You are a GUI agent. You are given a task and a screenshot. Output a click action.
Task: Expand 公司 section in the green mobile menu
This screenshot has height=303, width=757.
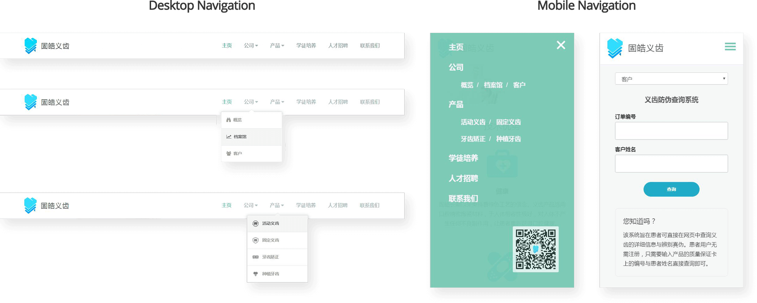point(456,67)
